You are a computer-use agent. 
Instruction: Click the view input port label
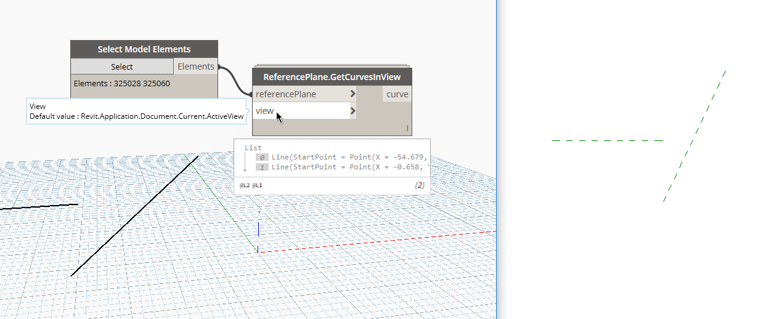[265, 111]
